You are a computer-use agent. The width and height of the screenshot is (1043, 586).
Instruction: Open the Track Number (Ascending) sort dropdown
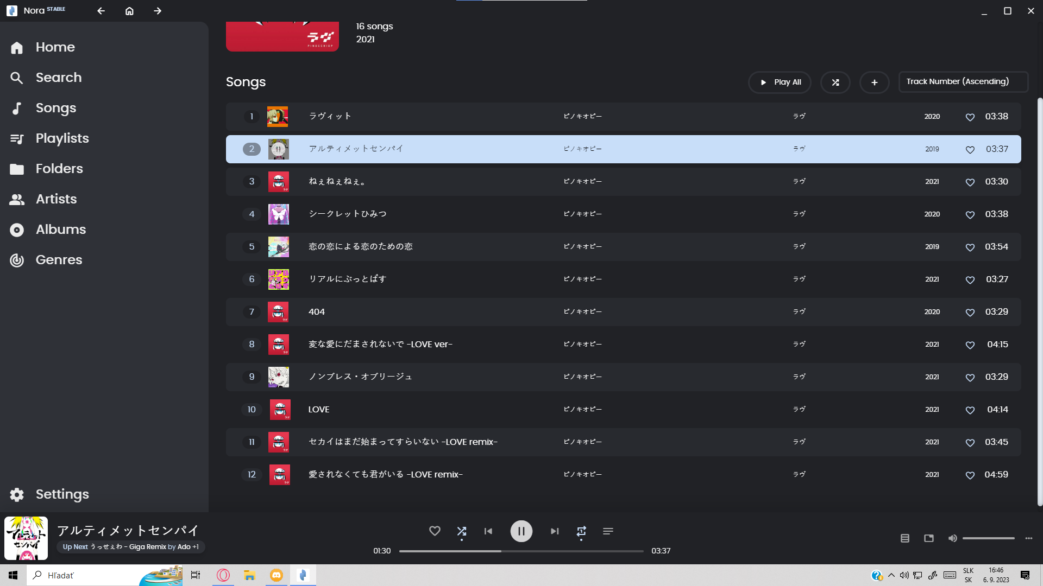[963, 81]
